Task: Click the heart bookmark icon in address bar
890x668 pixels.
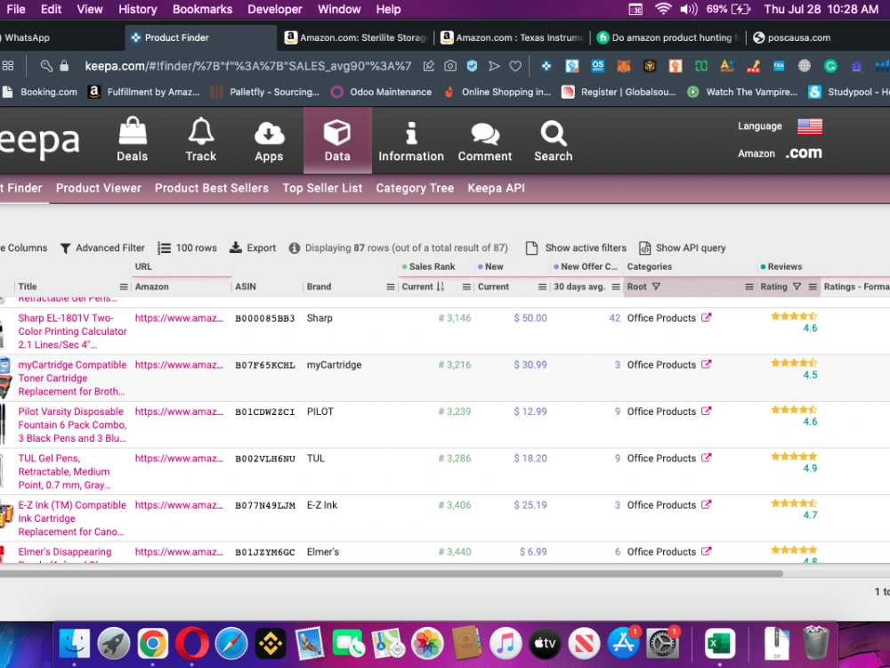Action: (515, 66)
